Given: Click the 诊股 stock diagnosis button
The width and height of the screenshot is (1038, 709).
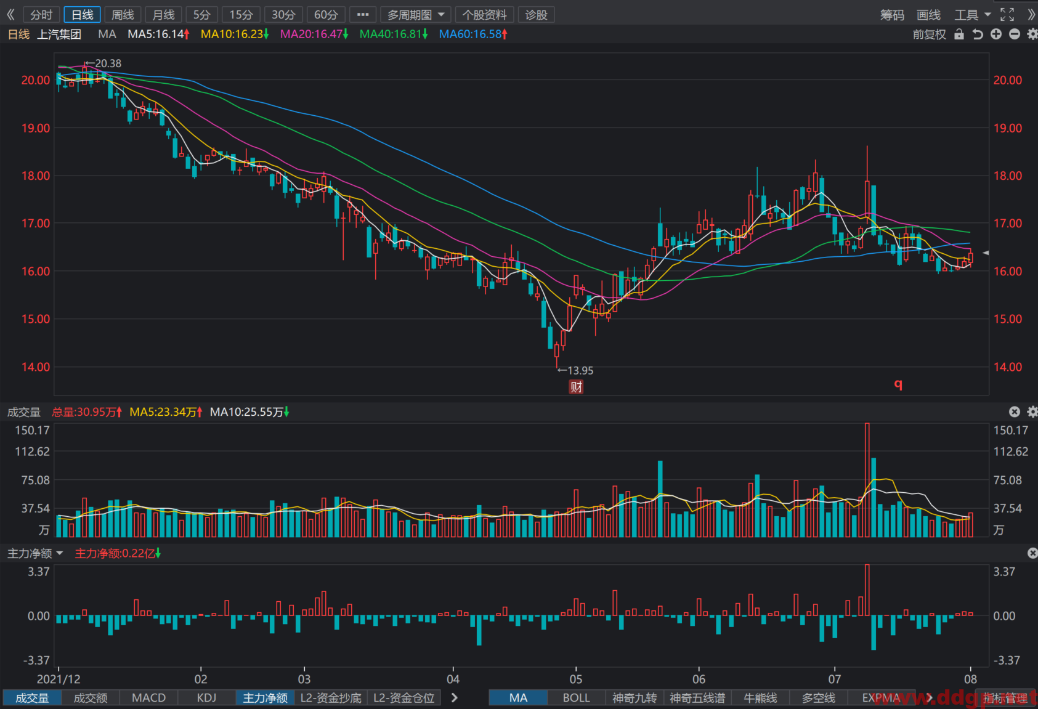Looking at the screenshot, I should (x=536, y=15).
